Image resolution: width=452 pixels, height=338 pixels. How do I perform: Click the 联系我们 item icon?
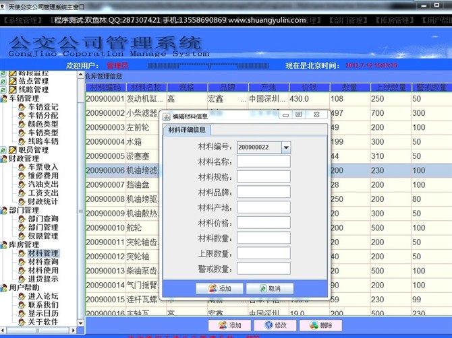pyautogui.click(x=22, y=305)
